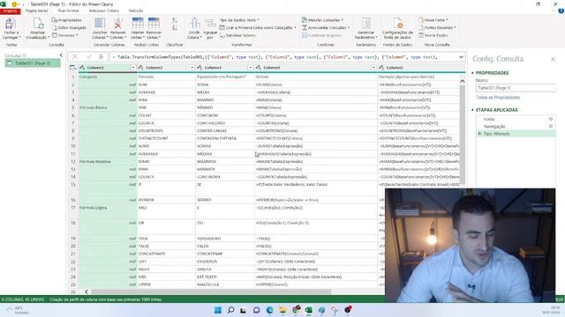
Task: Open the Gerenciar dropdown in Consulta group
Action: point(64,35)
